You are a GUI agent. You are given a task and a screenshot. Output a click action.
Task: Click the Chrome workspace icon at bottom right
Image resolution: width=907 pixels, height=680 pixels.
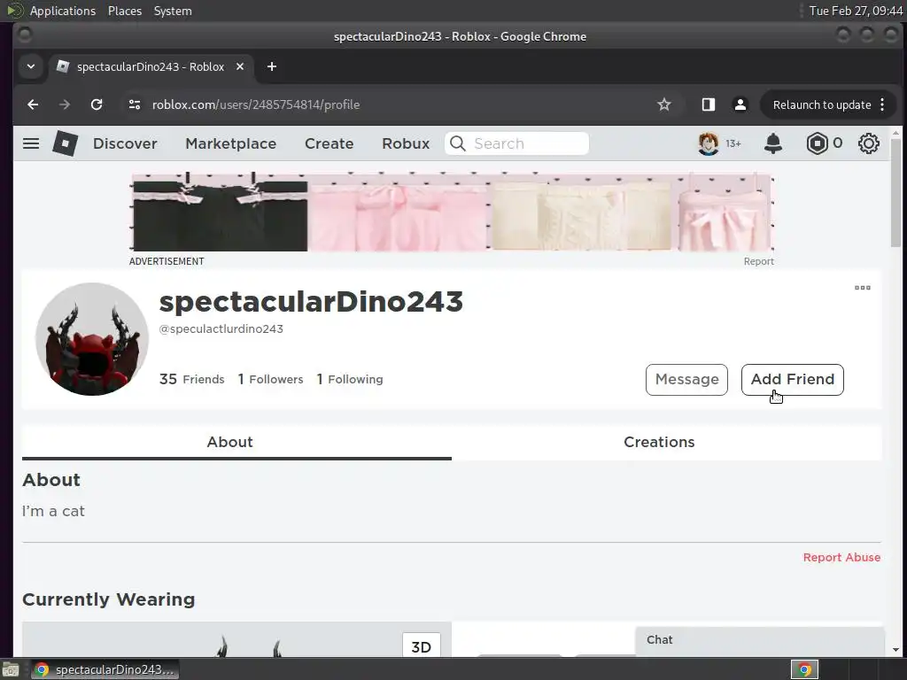coord(804,669)
